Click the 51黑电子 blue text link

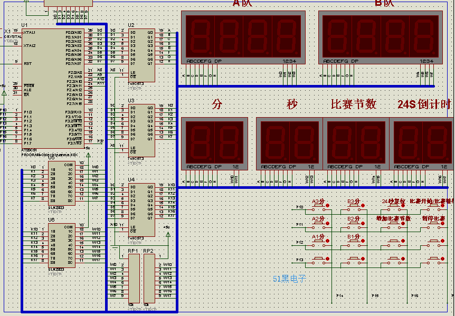[289, 279]
